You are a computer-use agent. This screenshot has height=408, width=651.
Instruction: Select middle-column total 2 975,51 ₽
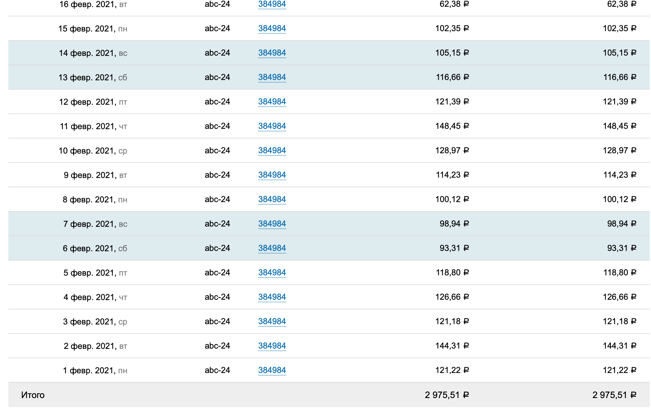pyautogui.click(x=447, y=395)
